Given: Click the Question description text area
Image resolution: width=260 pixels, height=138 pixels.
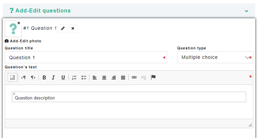Looking at the screenshot, I should pyautogui.click(x=129, y=97).
